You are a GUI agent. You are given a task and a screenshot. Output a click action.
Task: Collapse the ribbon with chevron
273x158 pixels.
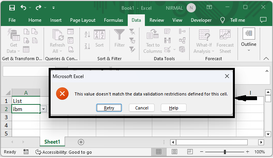[266, 59]
